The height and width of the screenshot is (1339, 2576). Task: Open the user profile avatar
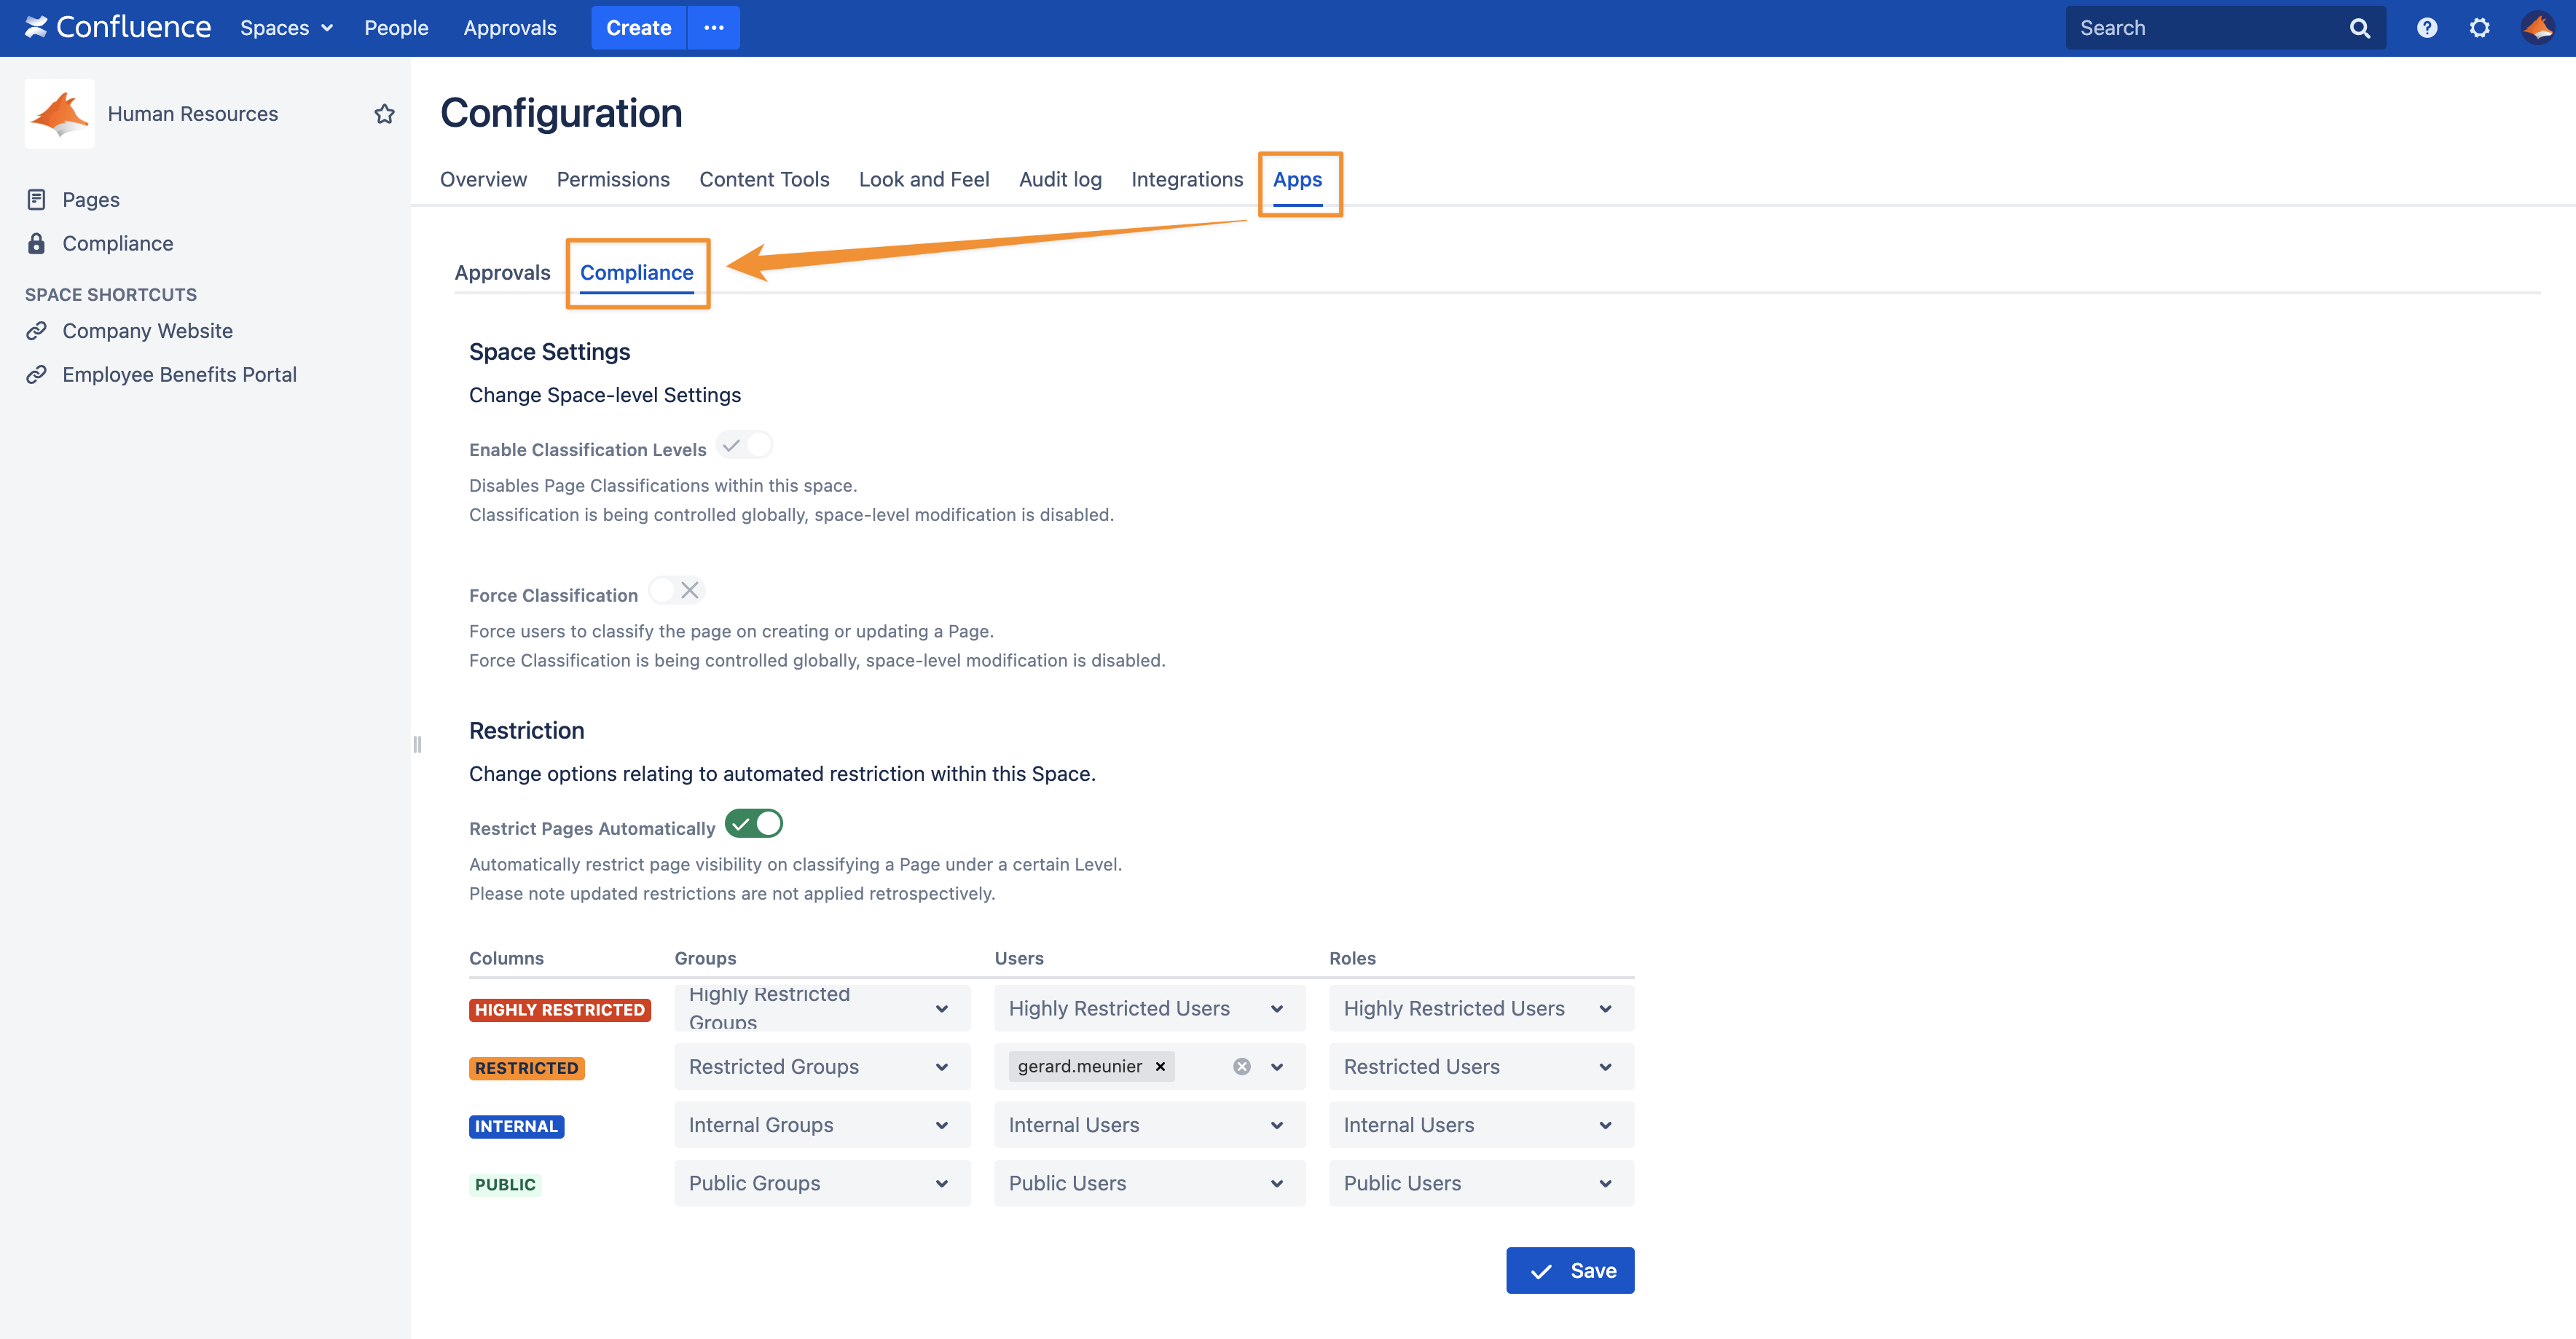click(x=2537, y=28)
